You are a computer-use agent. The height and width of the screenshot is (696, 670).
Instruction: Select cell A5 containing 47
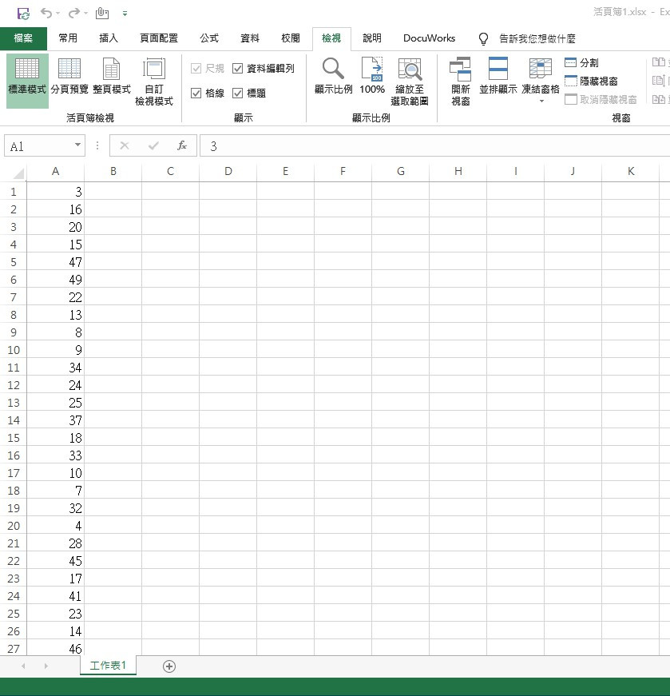(55, 262)
